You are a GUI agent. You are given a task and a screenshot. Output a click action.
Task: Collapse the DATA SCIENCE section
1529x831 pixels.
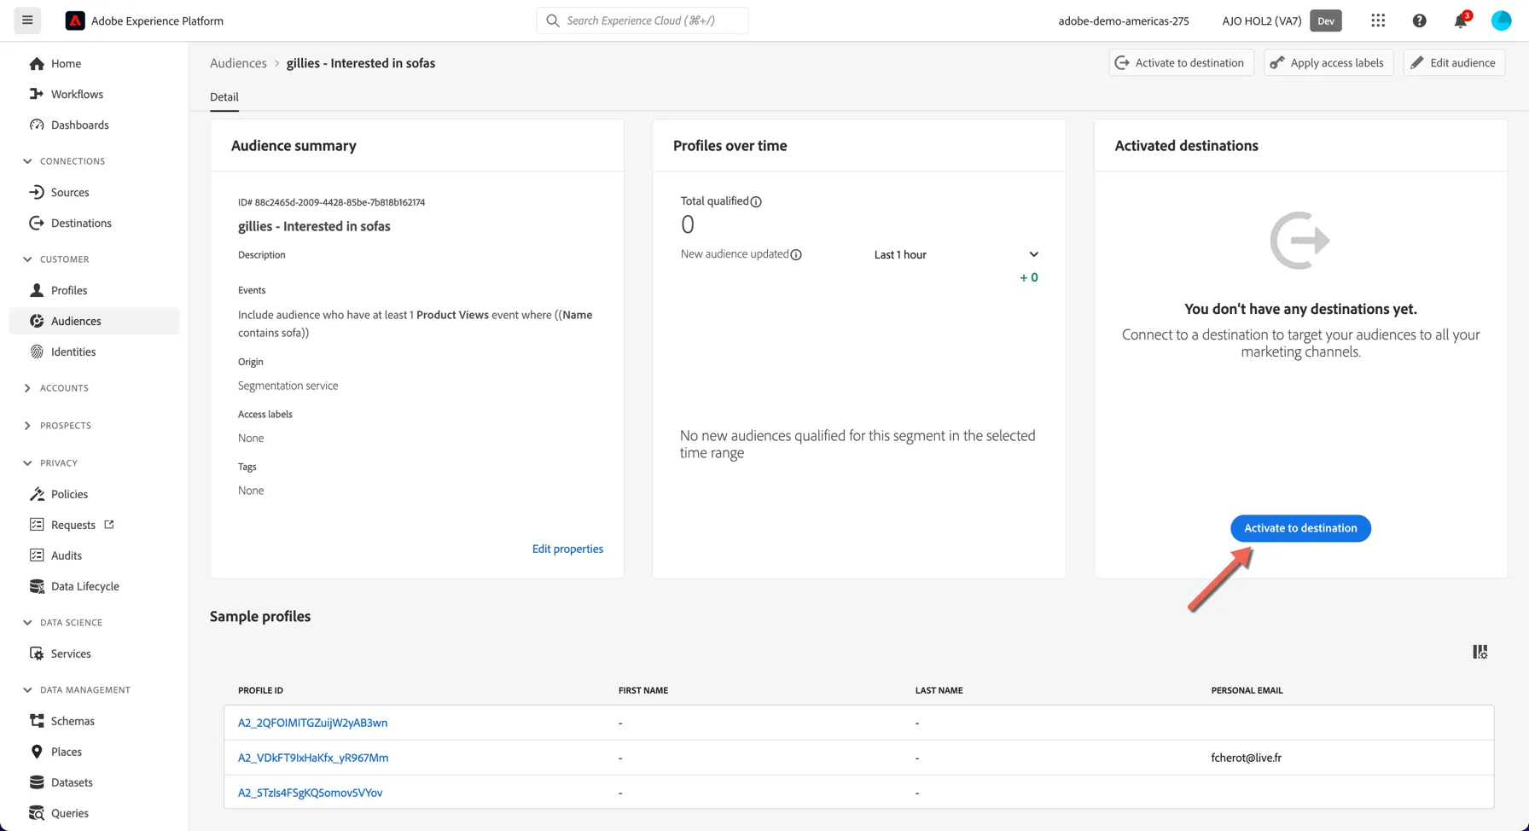pos(27,623)
